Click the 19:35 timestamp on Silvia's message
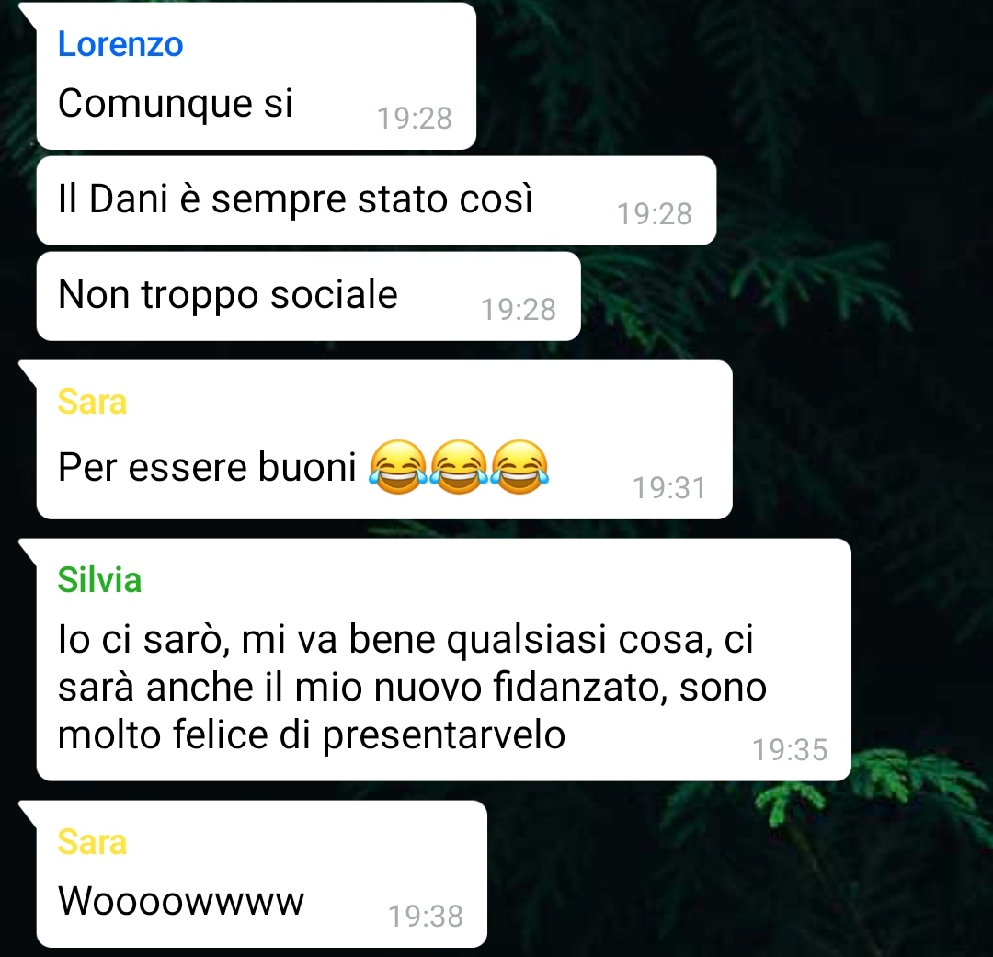993x957 pixels. (x=790, y=750)
